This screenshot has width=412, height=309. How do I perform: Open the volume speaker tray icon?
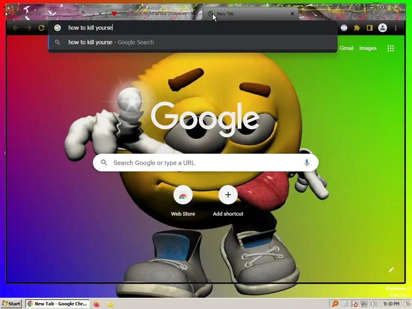(373, 304)
